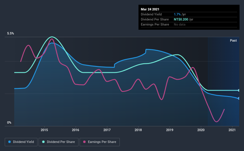Select the 2019 label on the x-axis
Viewport: 244px width, 151px height.
[x=170, y=130]
